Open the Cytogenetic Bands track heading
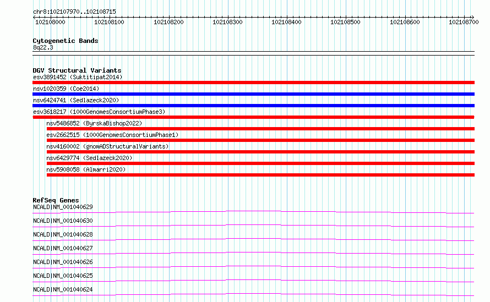Screen dimensions: 490x302 coord(66,41)
